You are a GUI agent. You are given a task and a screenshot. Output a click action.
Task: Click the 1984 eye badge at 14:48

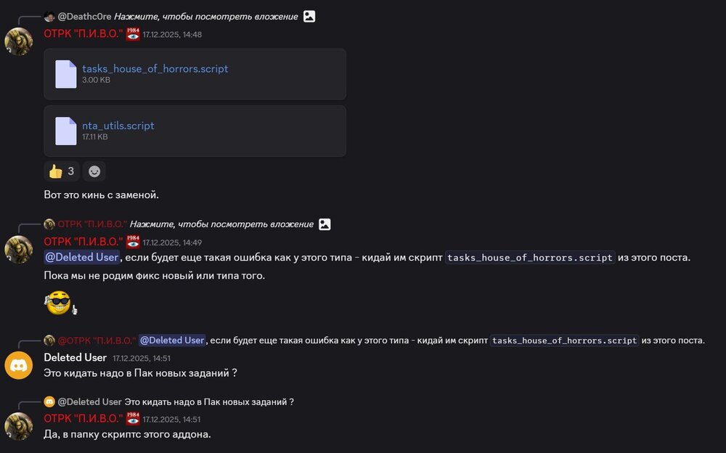tap(133, 34)
